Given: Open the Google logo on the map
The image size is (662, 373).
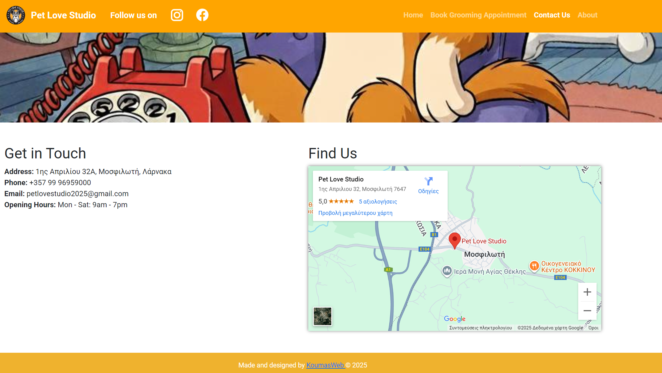Looking at the screenshot, I should click(x=455, y=319).
